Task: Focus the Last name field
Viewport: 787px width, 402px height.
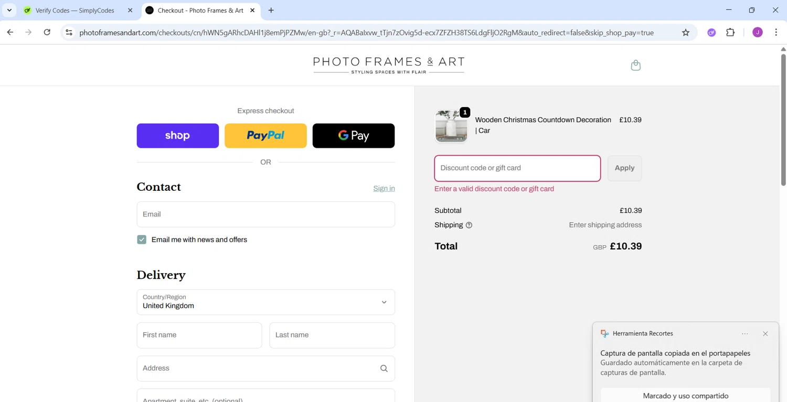Action: coord(332,335)
